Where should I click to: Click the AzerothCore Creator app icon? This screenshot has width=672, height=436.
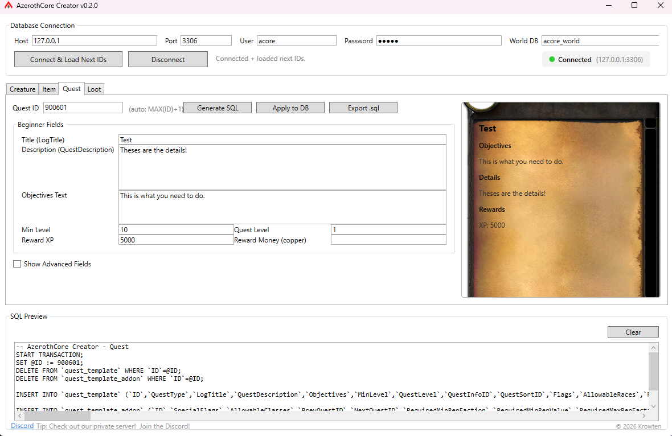coord(9,6)
